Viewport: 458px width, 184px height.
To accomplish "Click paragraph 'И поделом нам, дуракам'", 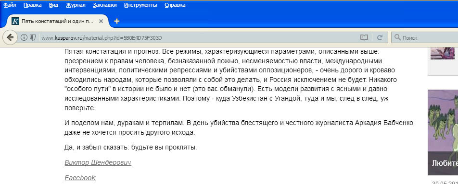I will coord(239,128).
